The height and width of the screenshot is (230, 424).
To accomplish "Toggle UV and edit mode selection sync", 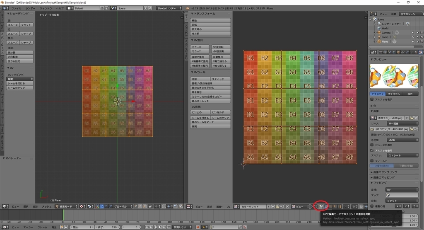I will (x=321, y=206).
